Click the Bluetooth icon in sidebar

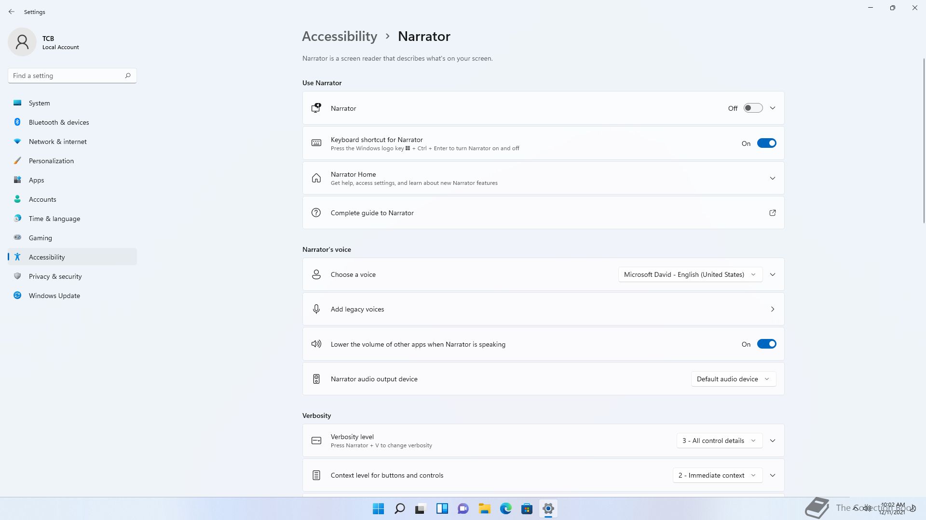pyautogui.click(x=17, y=122)
